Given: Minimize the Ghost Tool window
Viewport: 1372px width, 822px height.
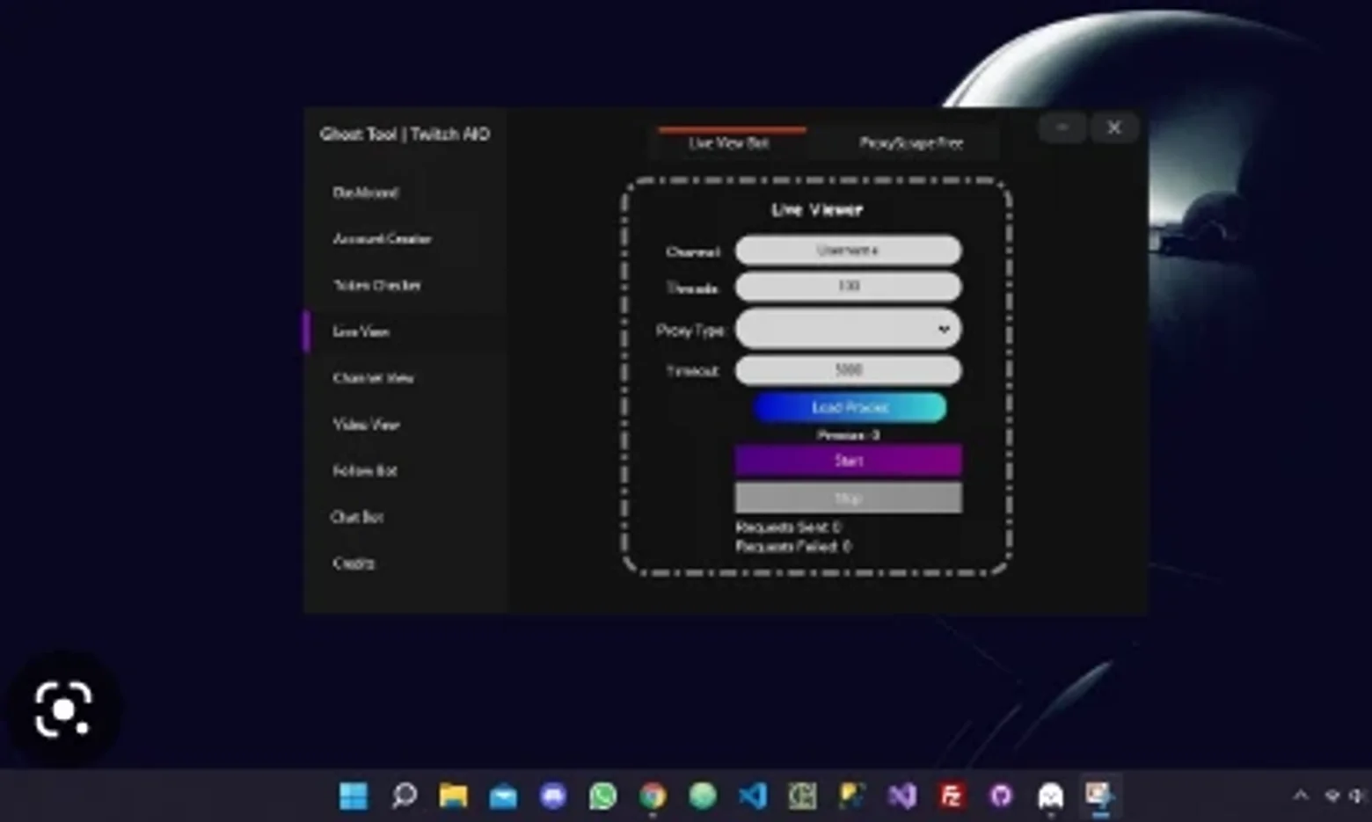Looking at the screenshot, I should (x=1062, y=128).
